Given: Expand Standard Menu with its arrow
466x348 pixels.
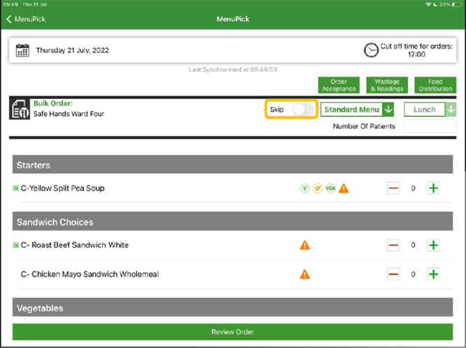Looking at the screenshot, I should [x=388, y=109].
